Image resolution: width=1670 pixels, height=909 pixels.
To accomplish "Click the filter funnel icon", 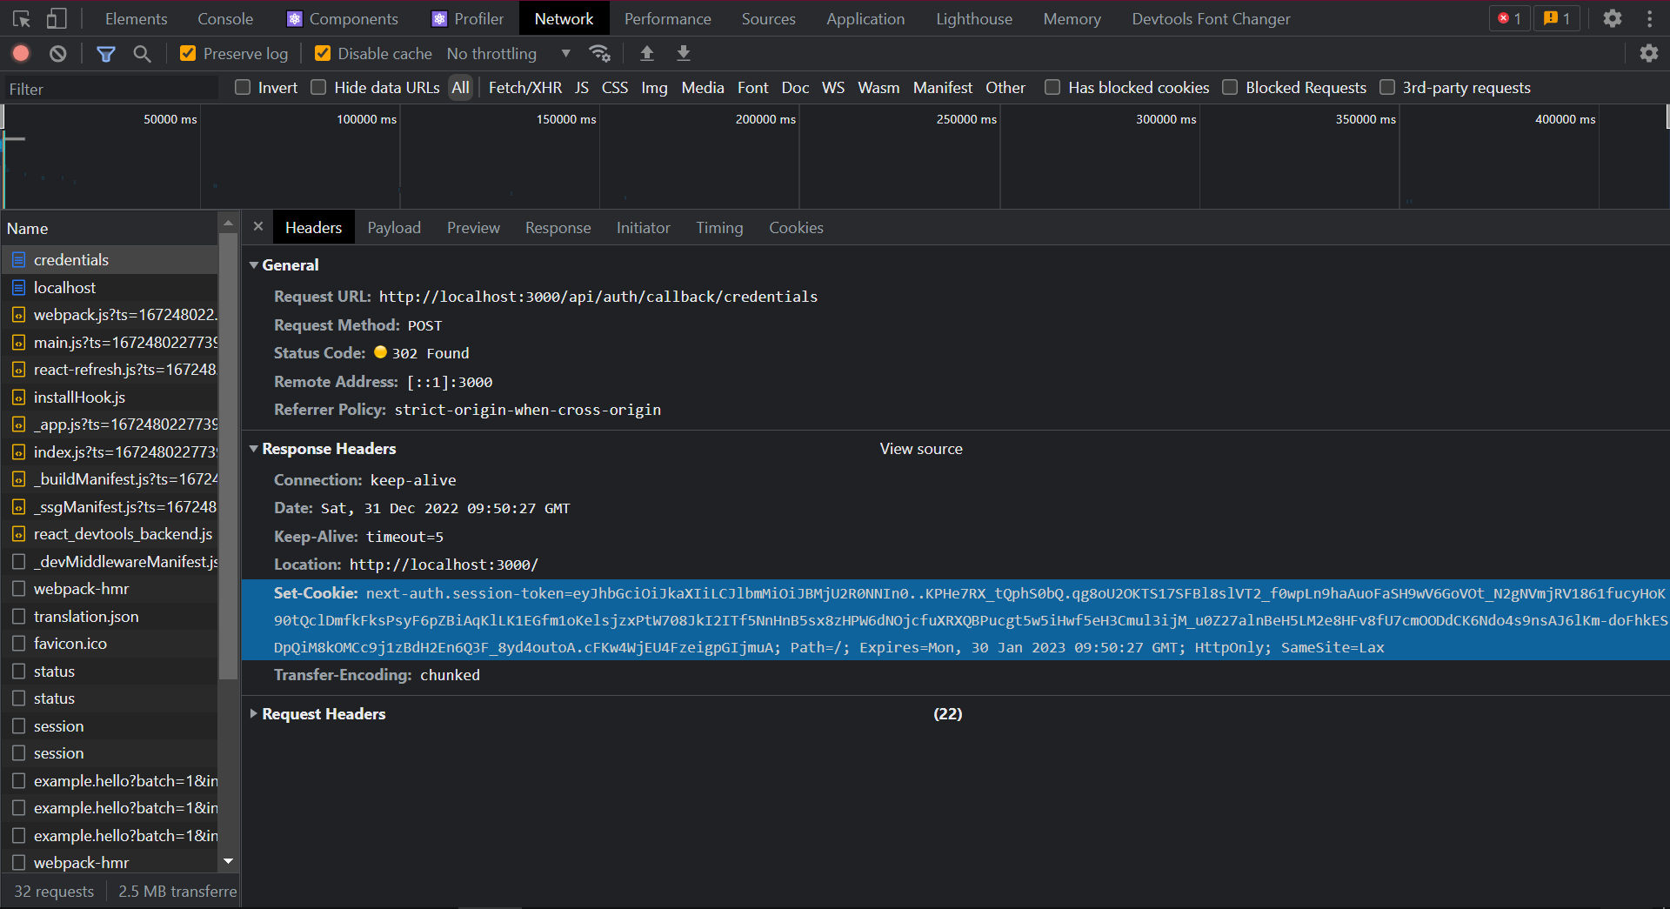I will (106, 54).
